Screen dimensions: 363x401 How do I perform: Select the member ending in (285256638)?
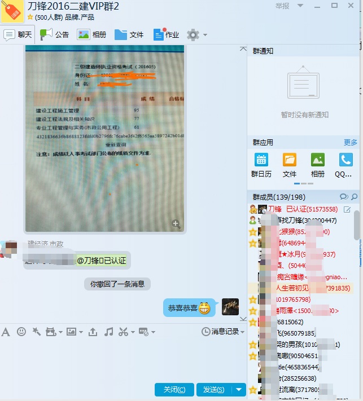pos(300,378)
